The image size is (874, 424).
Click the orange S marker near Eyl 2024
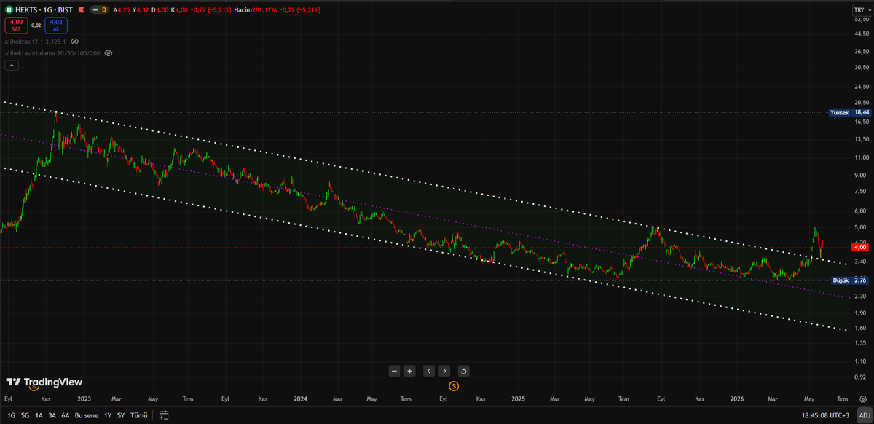click(454, 385)
